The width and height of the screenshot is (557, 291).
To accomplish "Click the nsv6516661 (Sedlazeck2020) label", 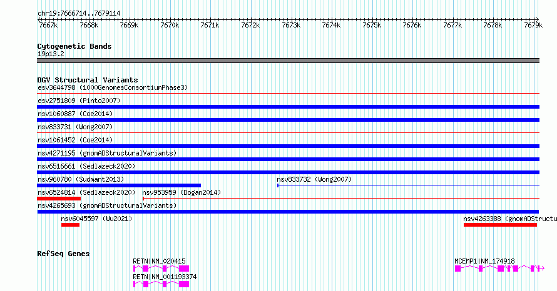I will (86, 166).
